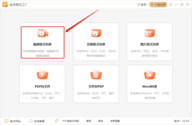This screenshot has width=192, height=125.
Task: Click the description 支持PDF转Word、Excel、PPT
Action: click(x=42, y=93)
